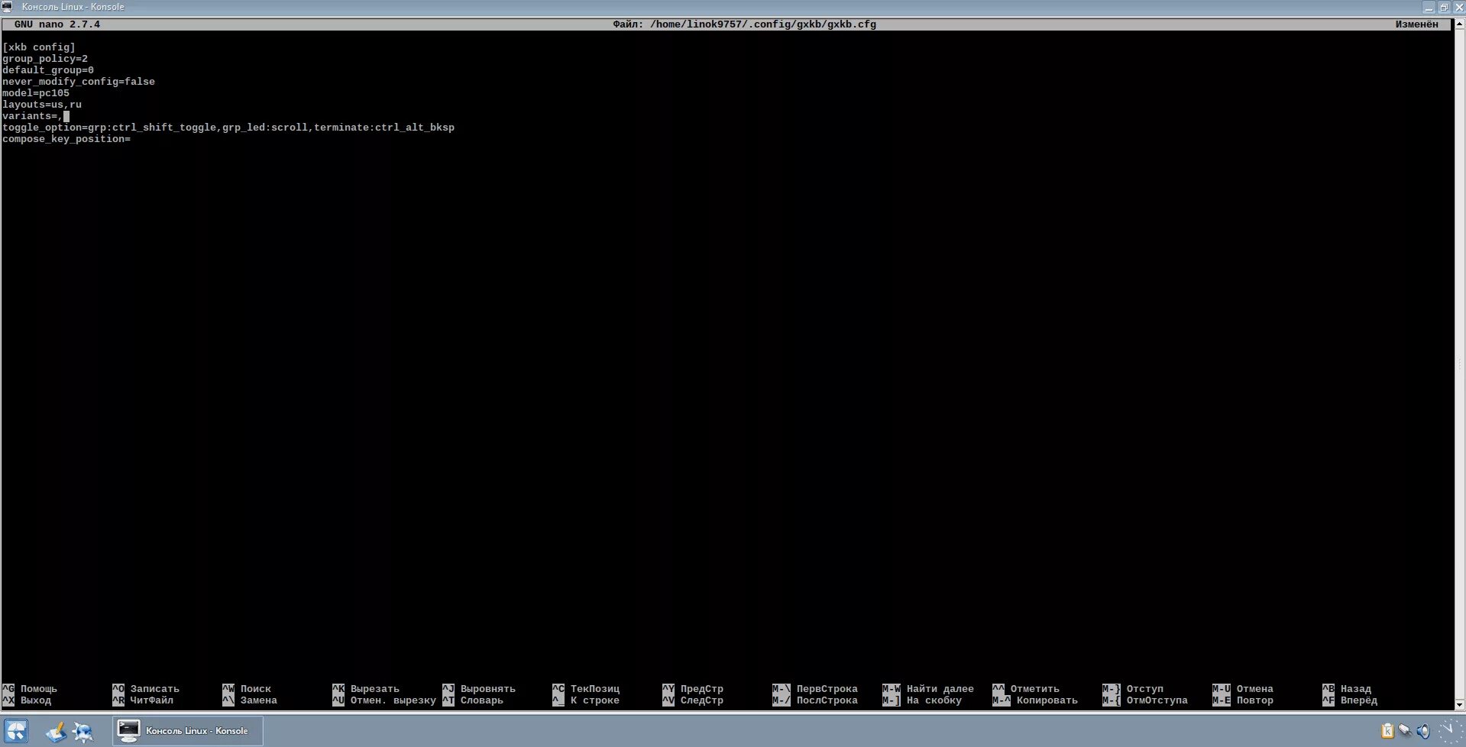Click the scrollbar down arrow in Konsole
The image size is (1466, 747).
tap(1459, 705)
